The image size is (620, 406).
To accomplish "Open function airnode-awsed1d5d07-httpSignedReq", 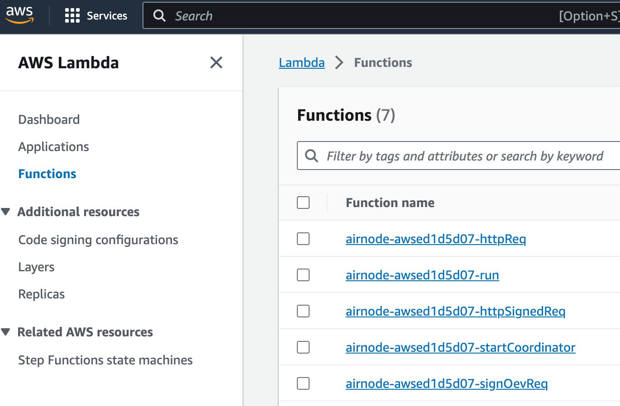I will [x=455, y=311].
